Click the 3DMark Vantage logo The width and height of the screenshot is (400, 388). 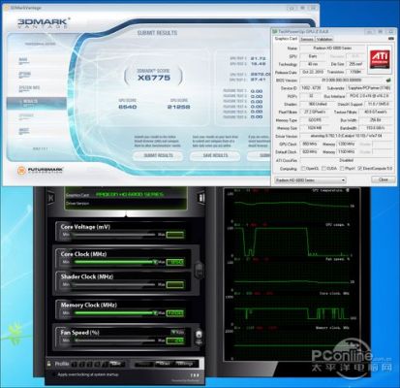click(x=43, y=23)
